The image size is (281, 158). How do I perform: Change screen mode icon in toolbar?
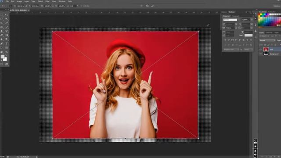pyautogui.click(x=7, y=64)
